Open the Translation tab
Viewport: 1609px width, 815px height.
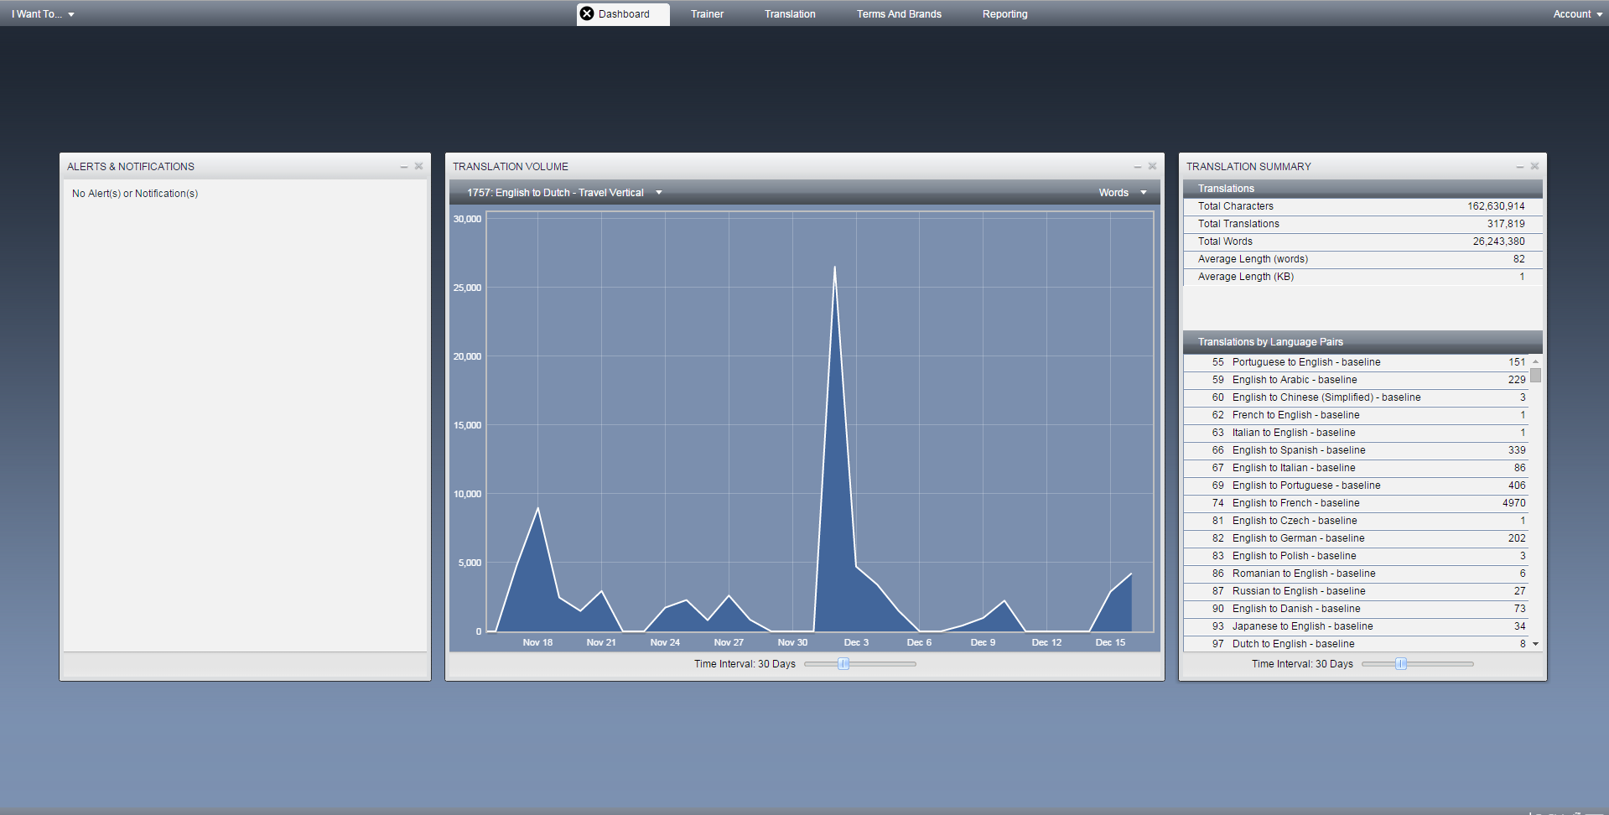790,14
